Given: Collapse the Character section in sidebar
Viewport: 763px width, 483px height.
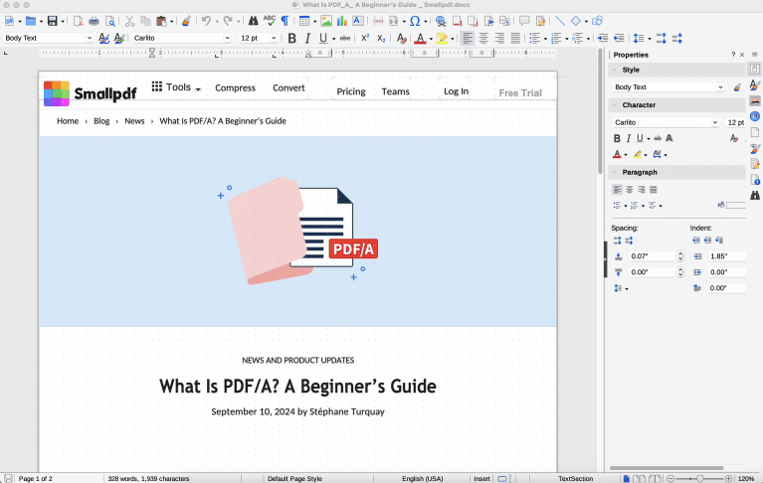Looking at the screenshot, I should [x=615, y=105].
